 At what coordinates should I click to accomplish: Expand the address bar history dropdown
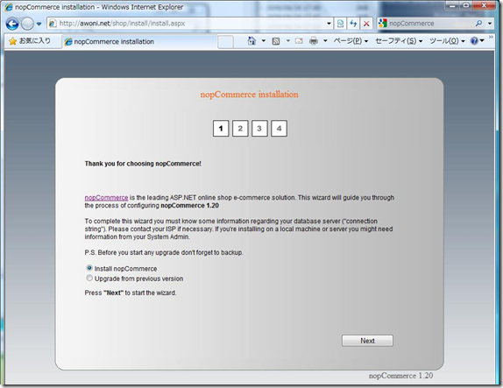point(329,24)
